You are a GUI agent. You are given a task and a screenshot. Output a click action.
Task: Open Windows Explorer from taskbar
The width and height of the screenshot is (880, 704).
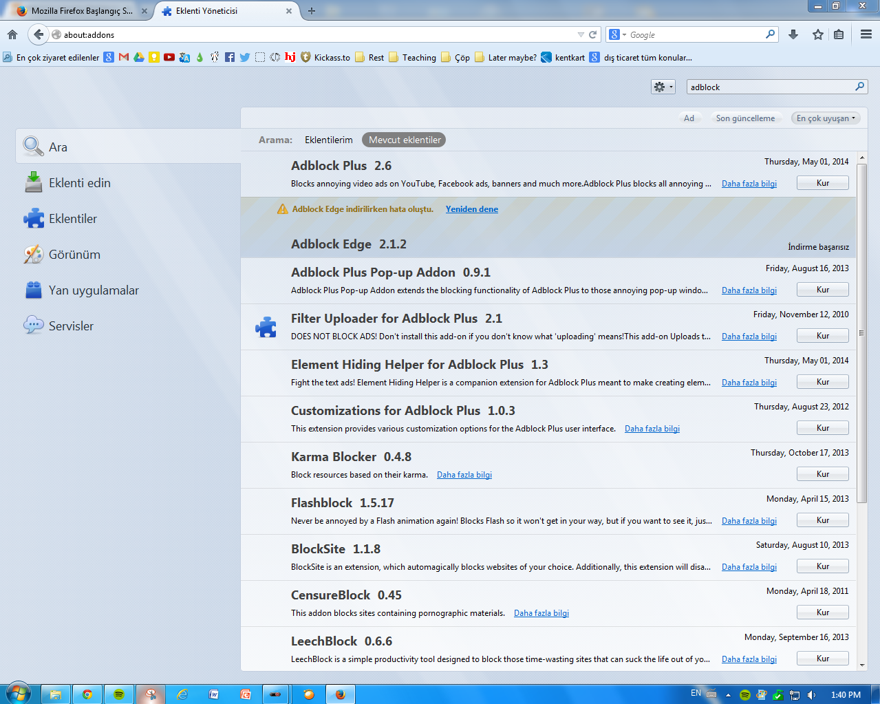tap(56, 694)
